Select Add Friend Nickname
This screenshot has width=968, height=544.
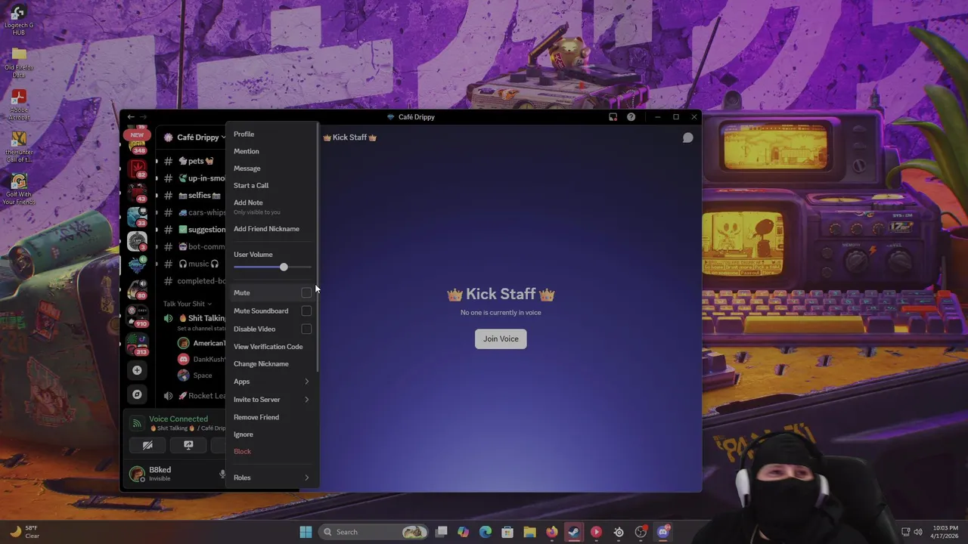(x=271, y=229)
